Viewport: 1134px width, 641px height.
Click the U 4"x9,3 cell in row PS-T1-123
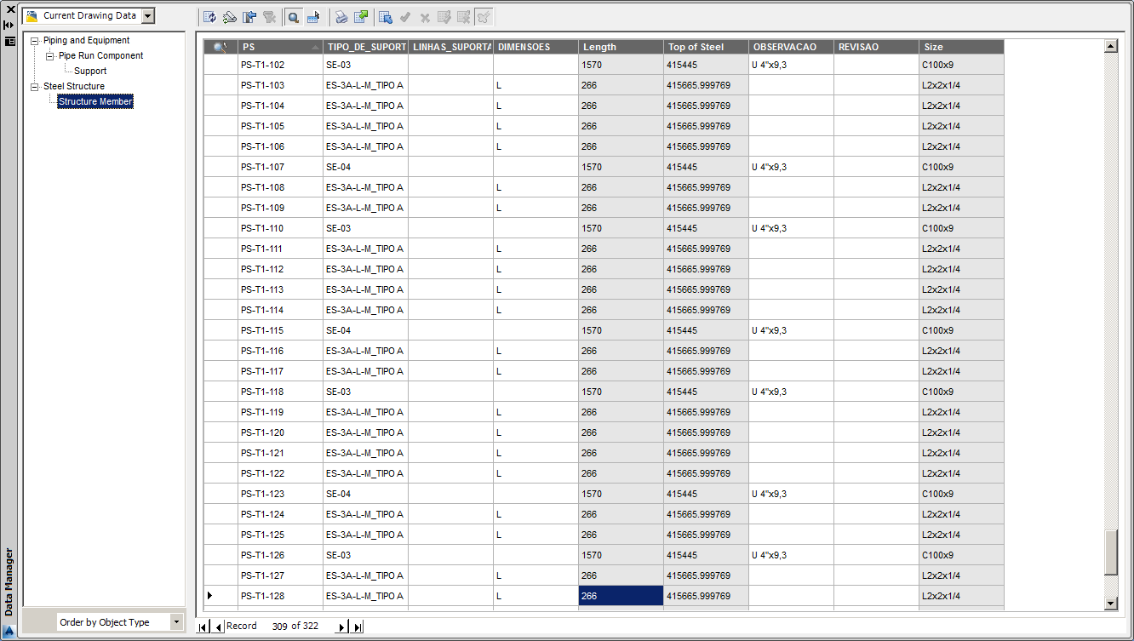point(791,494)
